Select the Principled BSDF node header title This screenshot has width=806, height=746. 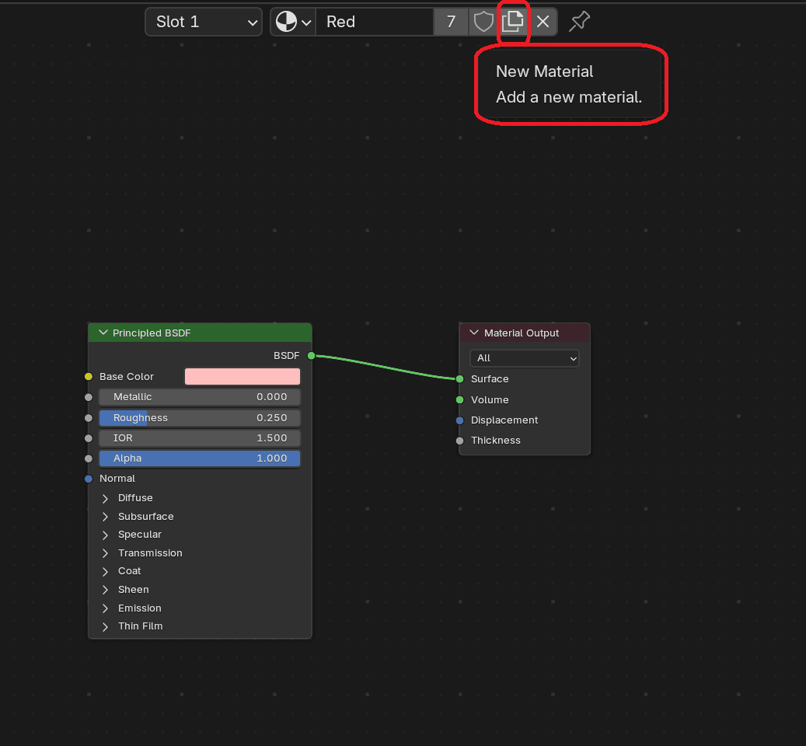pyautogui.click(x=152, y=333)
